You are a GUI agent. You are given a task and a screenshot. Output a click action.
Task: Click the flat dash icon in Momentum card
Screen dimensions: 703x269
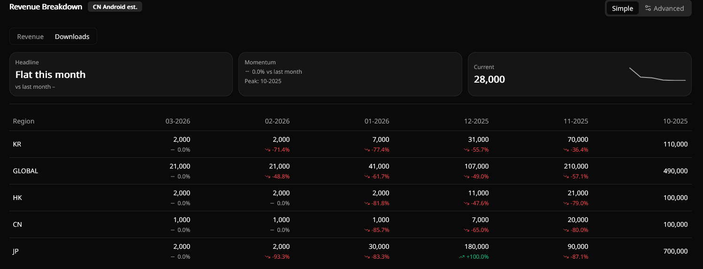point(247,72)
